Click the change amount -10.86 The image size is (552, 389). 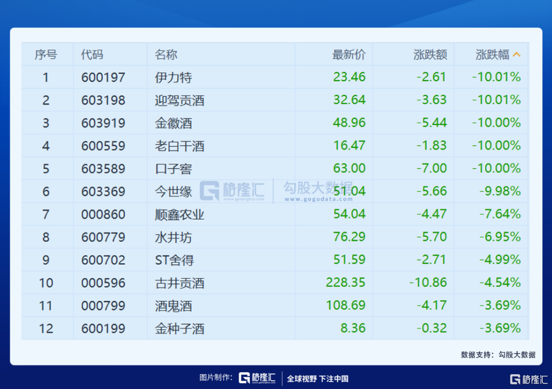coord(428,283)
